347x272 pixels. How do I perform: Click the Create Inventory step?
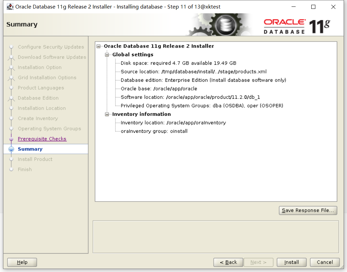pyautogui.click(x=38, y=118)
